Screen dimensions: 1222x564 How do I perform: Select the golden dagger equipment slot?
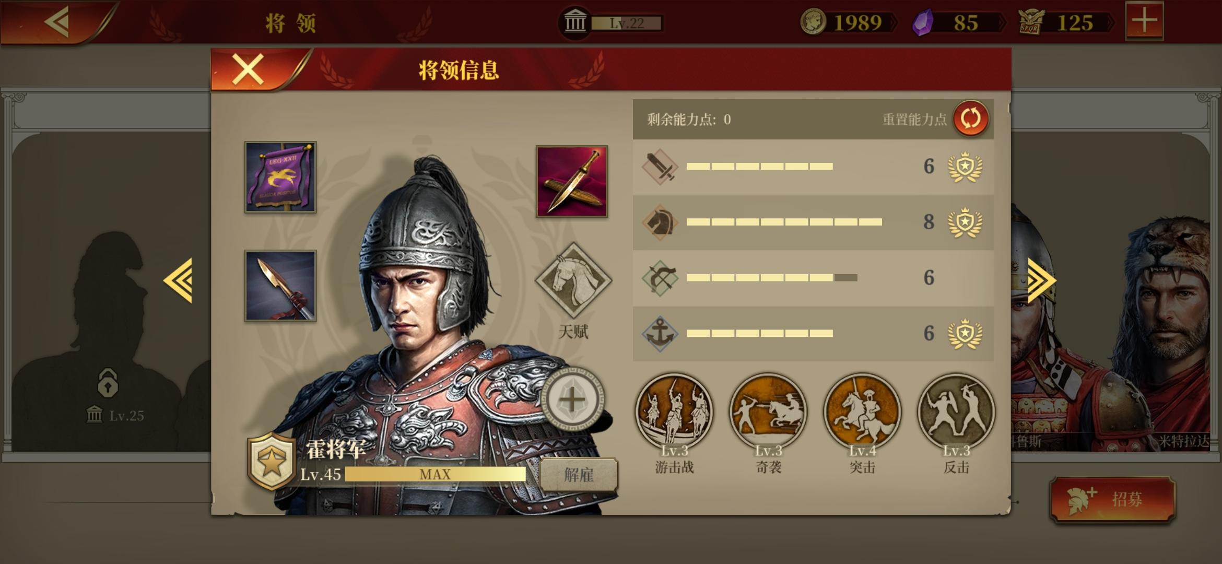pos(572,181)
